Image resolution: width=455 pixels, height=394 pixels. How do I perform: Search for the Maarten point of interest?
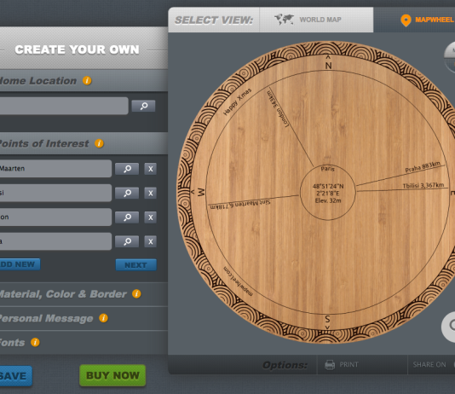(x=127, y=169)
